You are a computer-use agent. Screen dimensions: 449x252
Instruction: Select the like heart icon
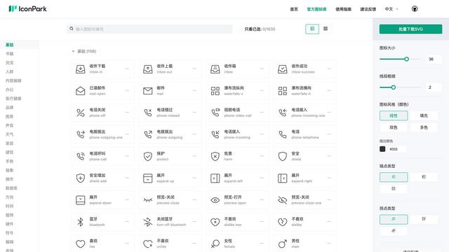pos(81,244)
